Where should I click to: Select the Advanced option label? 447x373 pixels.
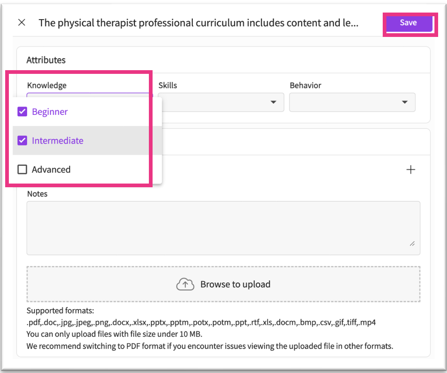[x=51, y=170]
